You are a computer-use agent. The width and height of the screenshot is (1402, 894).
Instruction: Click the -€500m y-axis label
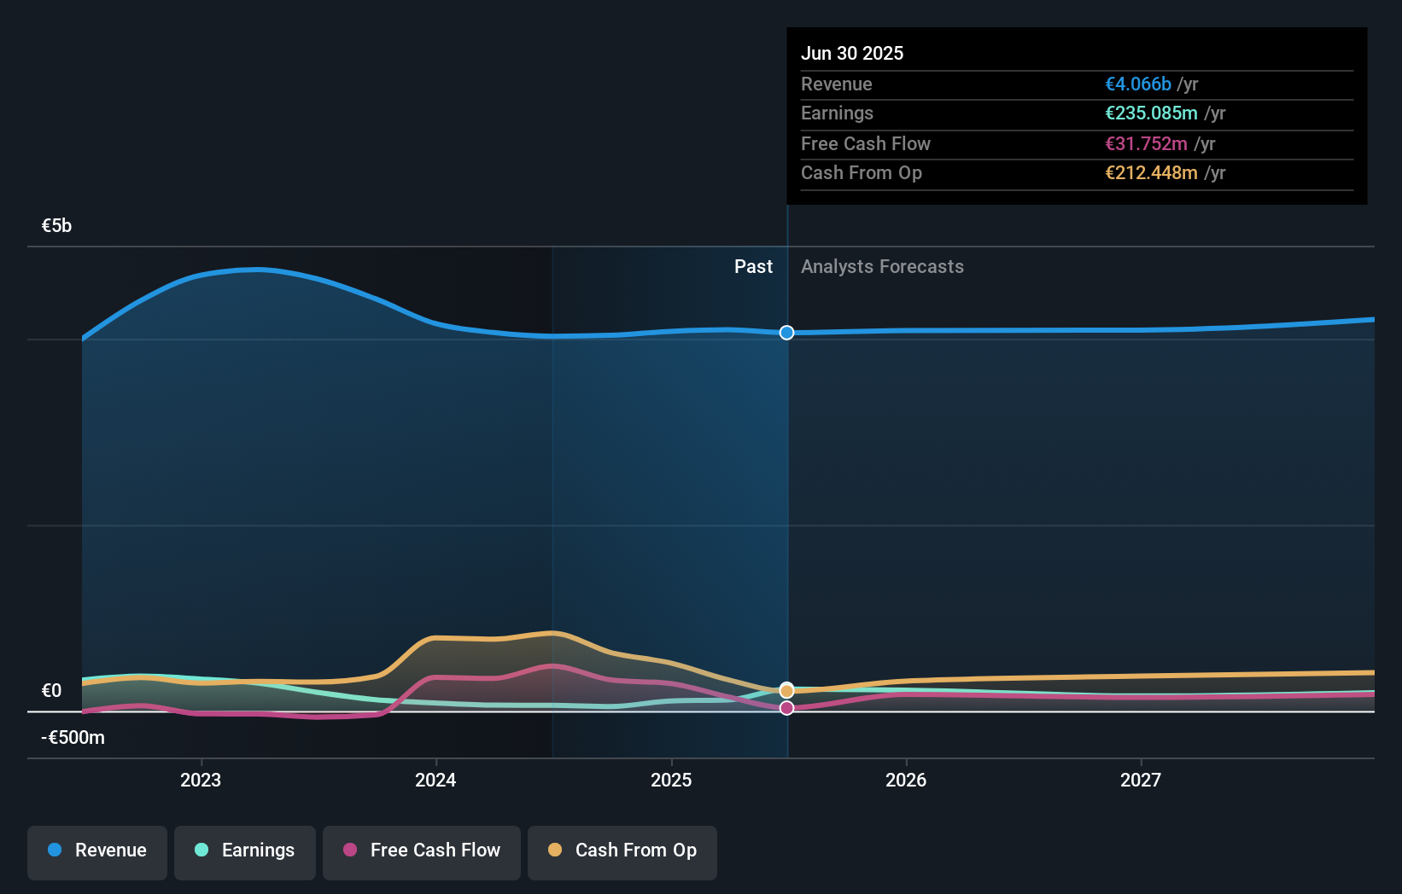coord(73,738)
